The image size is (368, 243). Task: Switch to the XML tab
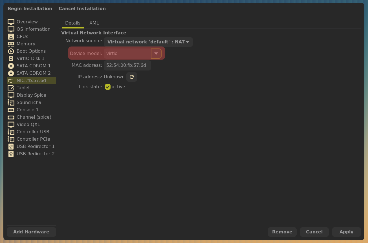click(x=94, y=23)
